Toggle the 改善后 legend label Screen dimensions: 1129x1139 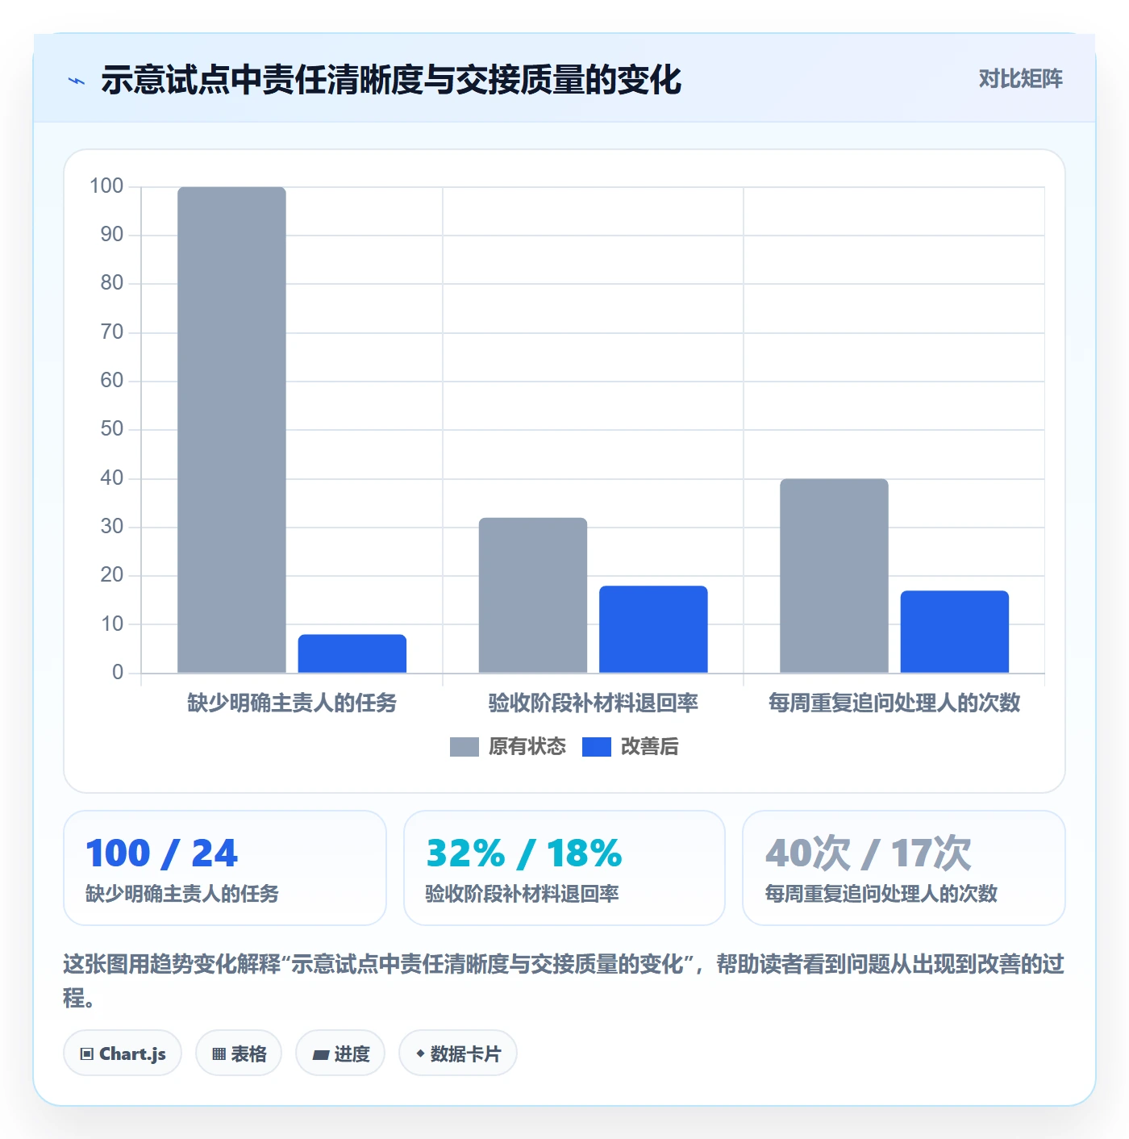tap(650, 747)
